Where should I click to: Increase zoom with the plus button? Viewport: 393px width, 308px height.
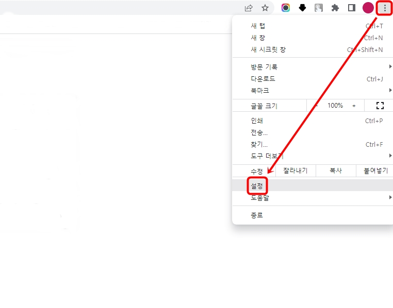tap(354, 106)
